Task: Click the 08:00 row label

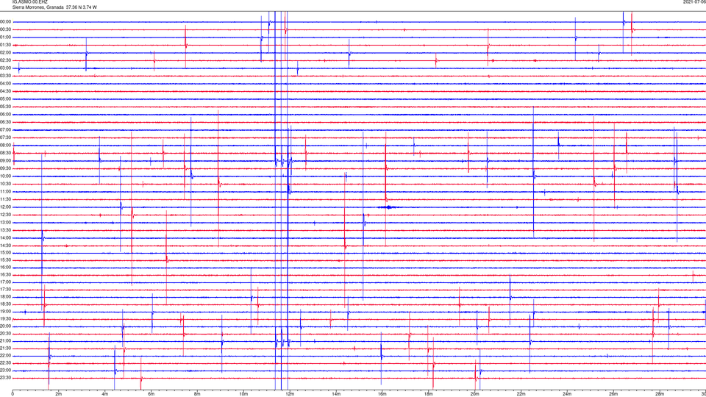Action: [6, 145]
